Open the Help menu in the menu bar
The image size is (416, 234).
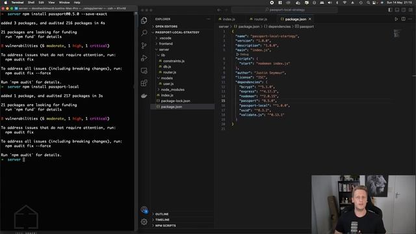tap(77, 3)
